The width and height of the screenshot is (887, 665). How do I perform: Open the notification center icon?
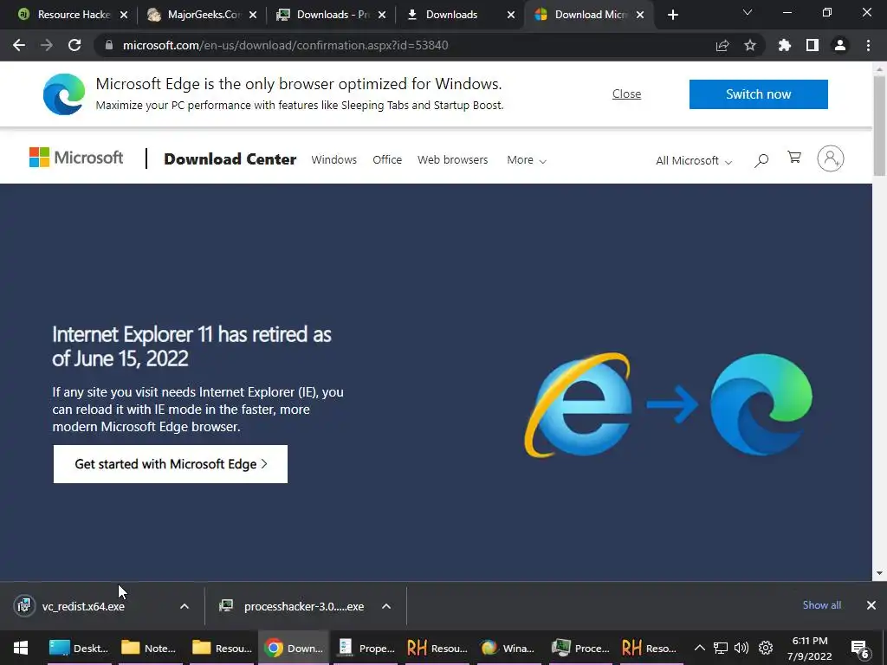tap(860, 649)
